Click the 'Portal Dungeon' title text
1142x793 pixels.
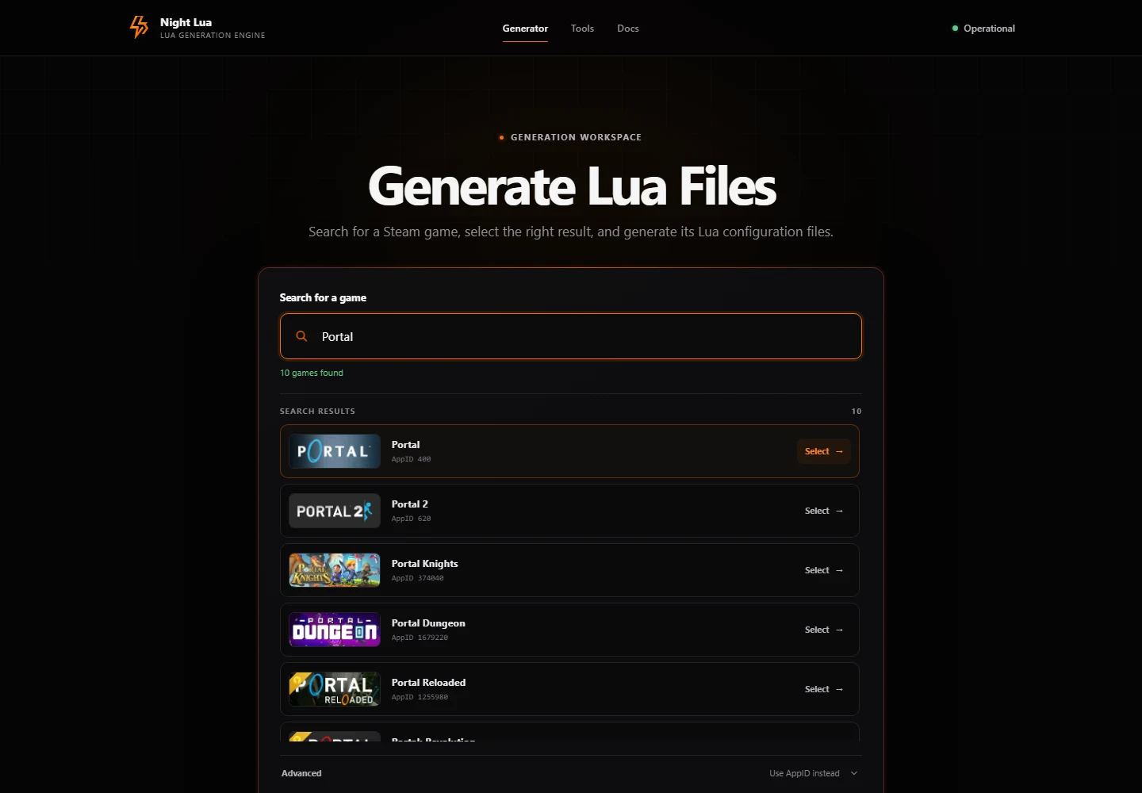coord(428,623)
